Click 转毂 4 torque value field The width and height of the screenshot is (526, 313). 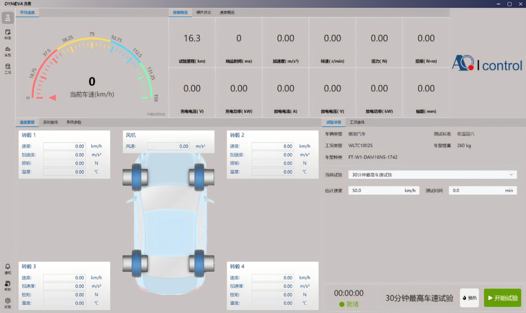273,295
